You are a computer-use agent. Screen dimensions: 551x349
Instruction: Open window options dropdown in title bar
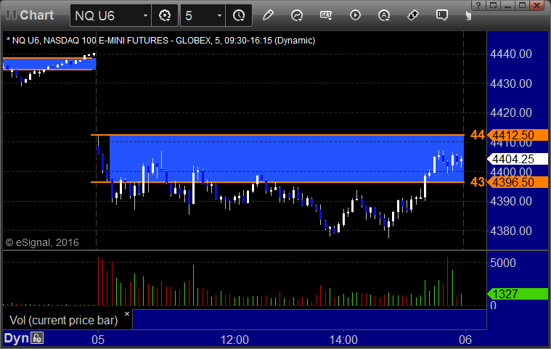pyautogui.click(x=494, y=5)
